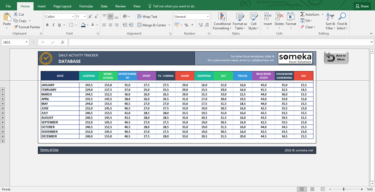
Task: Open the font name dropdown
Action: tap(73, 17)
